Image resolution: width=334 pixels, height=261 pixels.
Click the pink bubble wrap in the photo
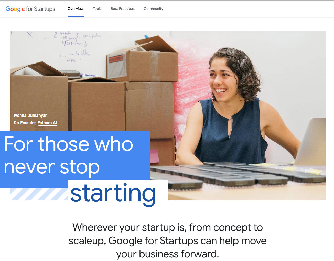coord(189,85)
